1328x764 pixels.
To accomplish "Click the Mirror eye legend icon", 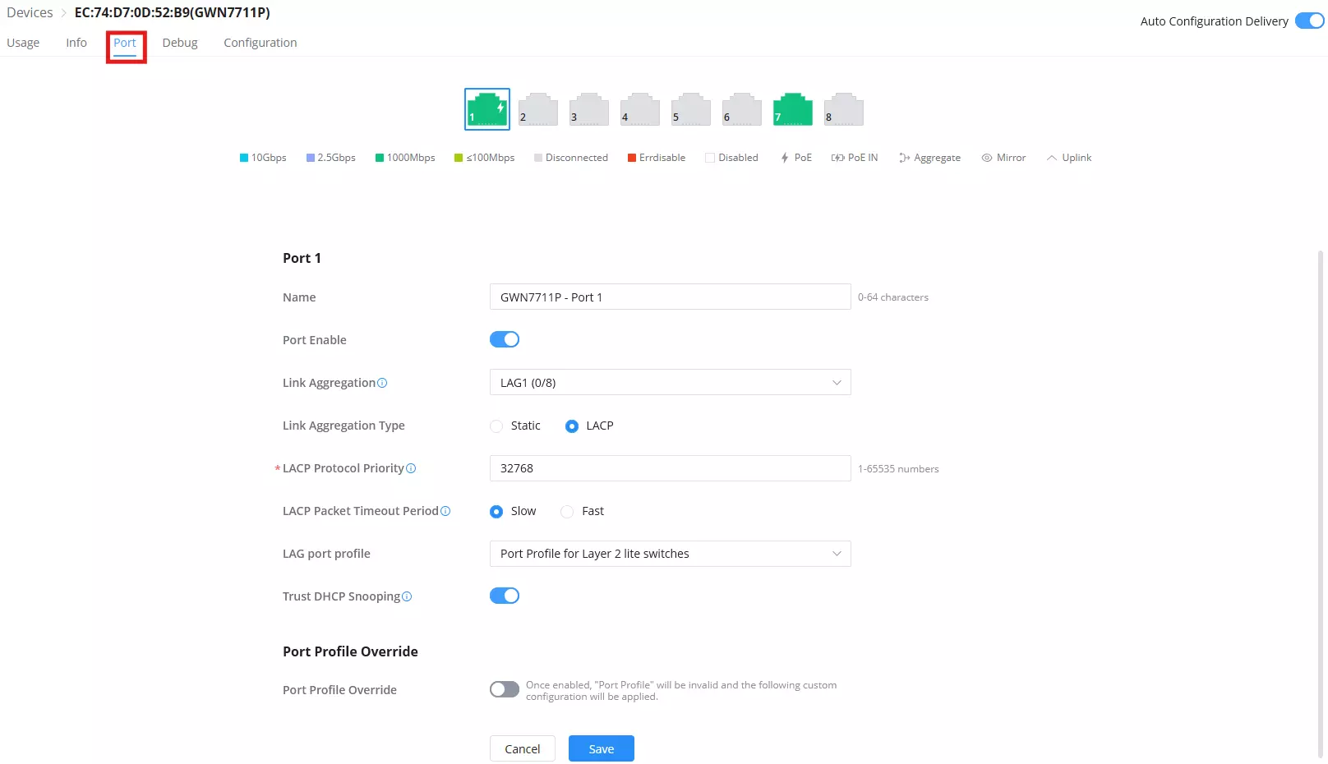I will 987,158.
